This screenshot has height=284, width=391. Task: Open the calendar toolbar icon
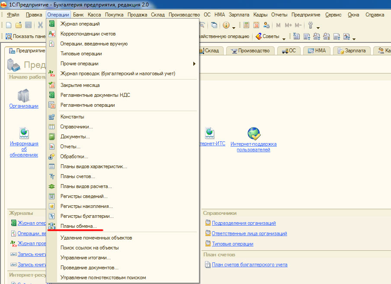[256, 26]
